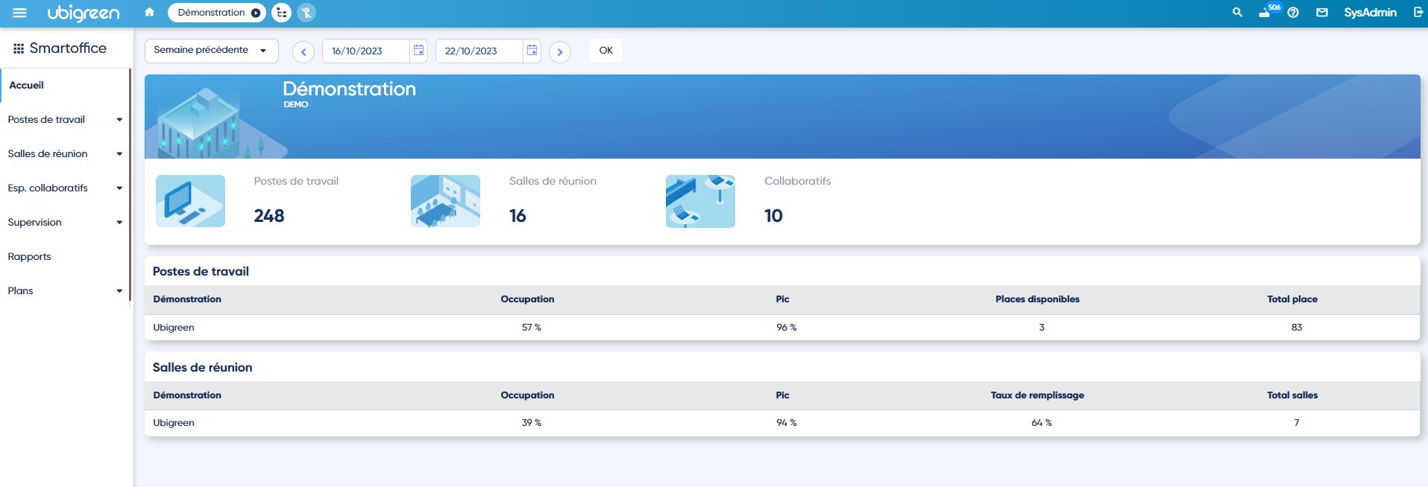Click the Démonstration banner title

coord(349,89)
